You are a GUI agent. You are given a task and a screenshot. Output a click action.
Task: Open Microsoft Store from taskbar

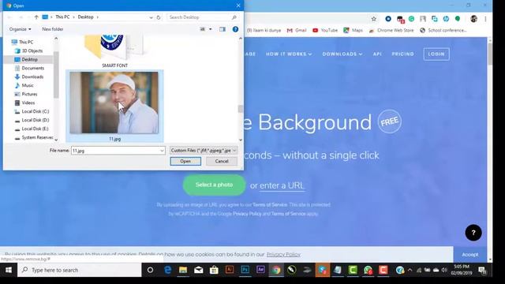pos(214,270)
